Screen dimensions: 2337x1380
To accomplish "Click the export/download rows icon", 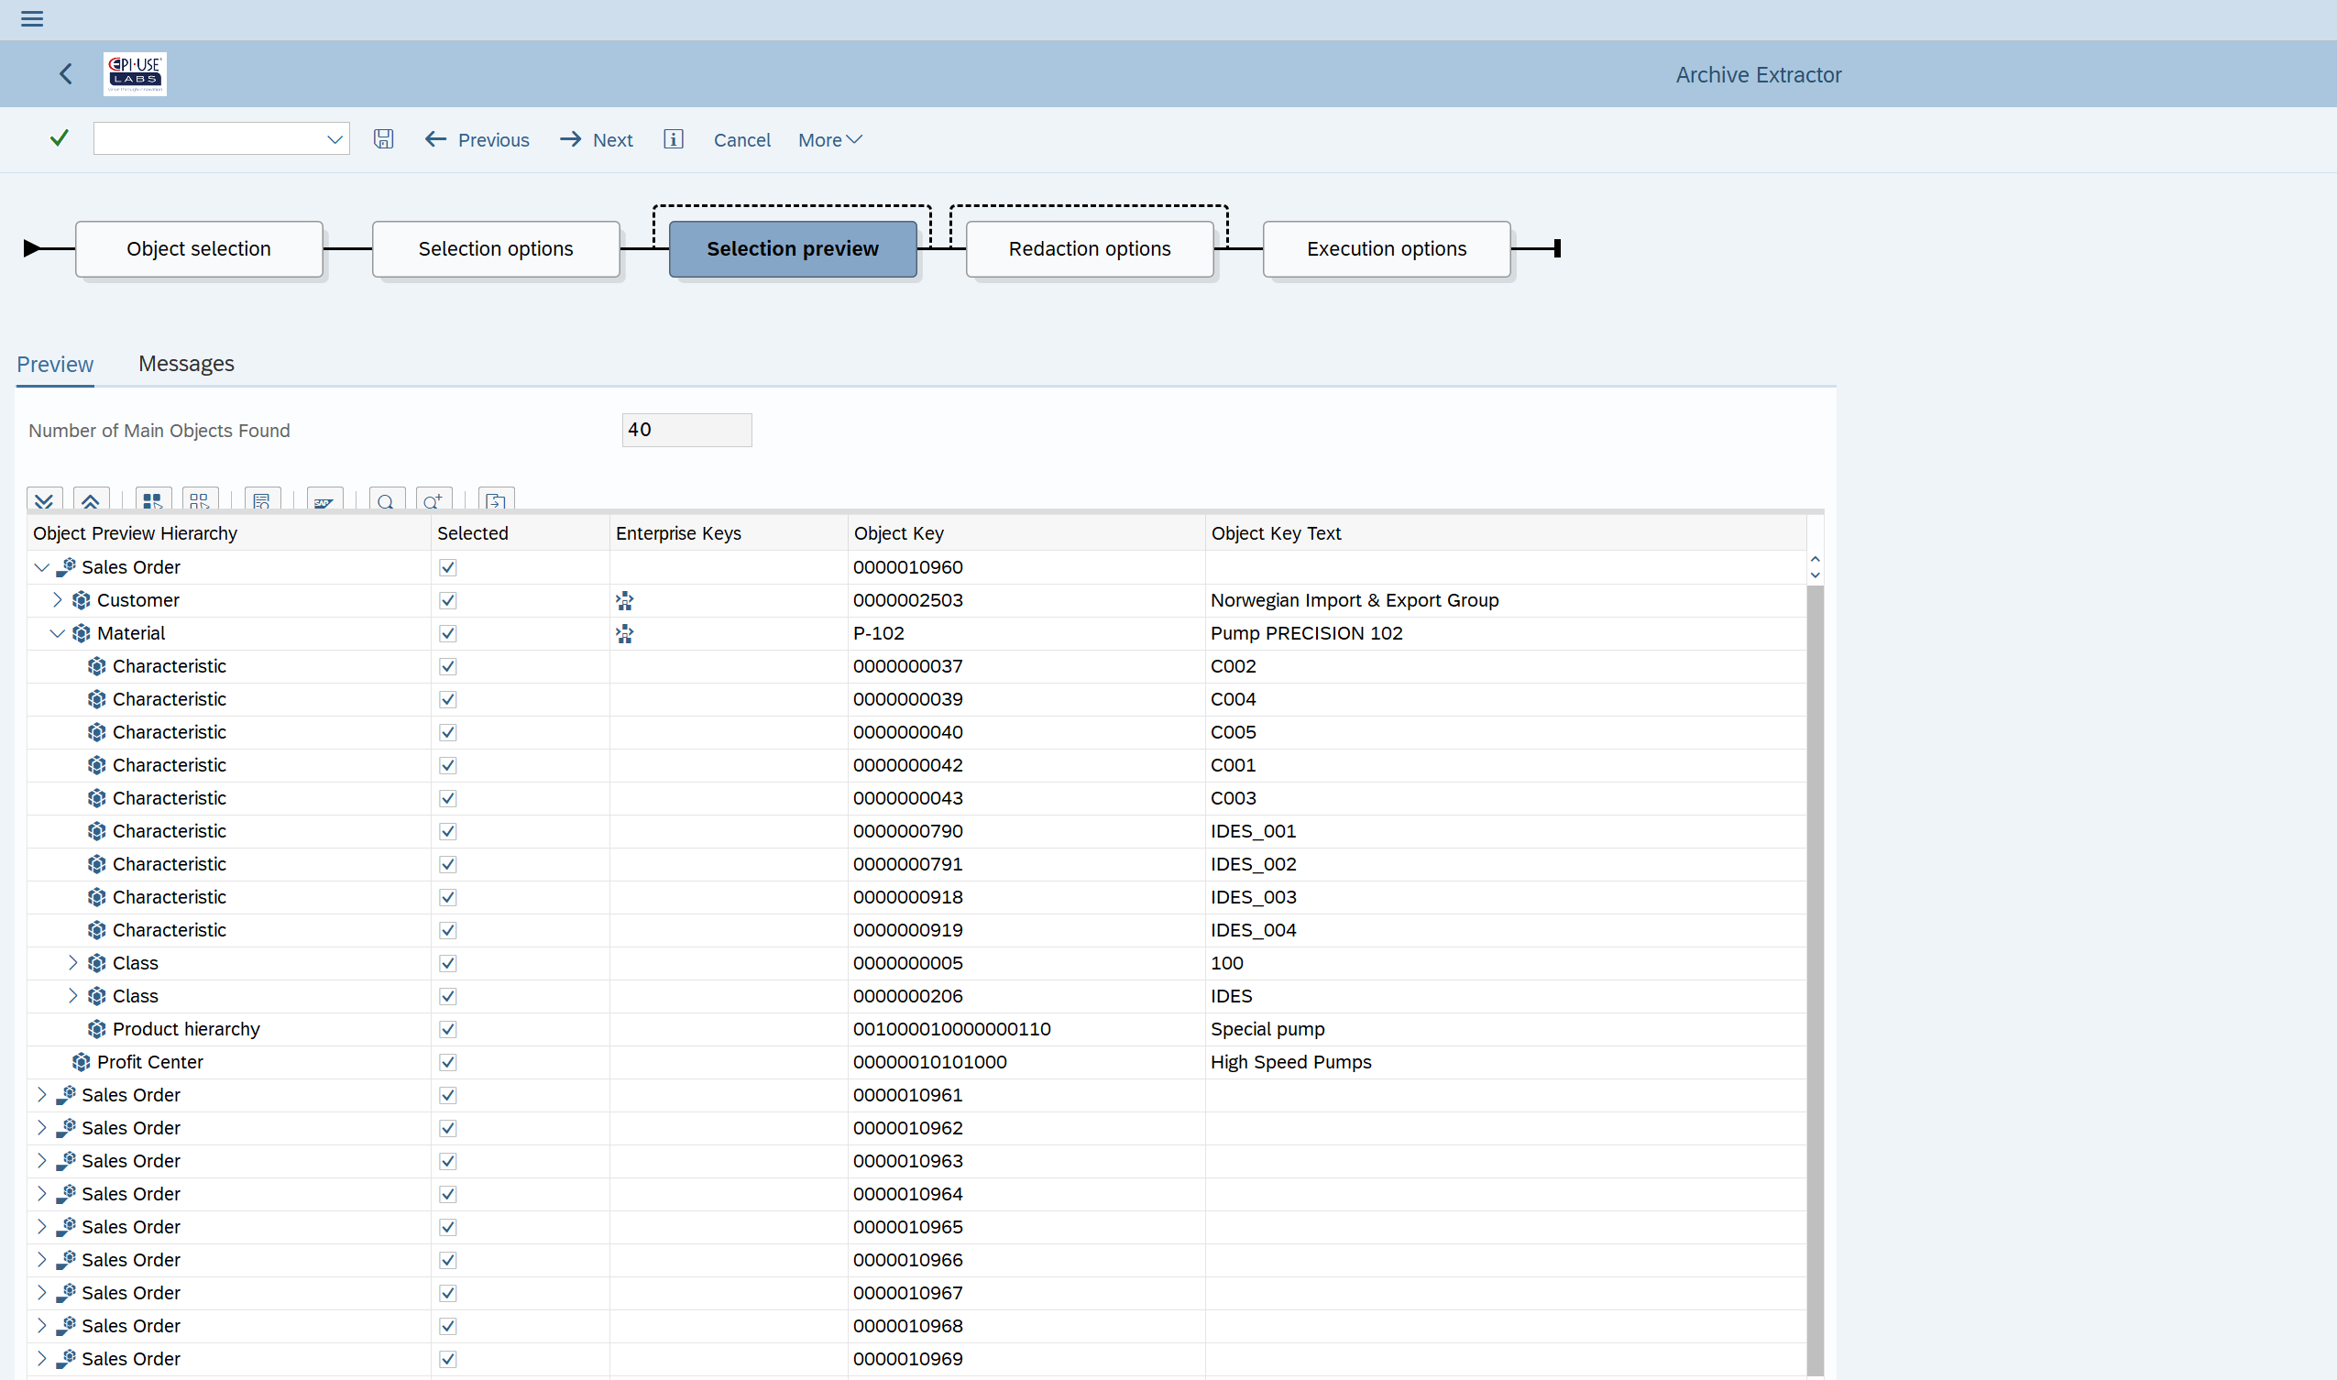I will pos(494,501).
